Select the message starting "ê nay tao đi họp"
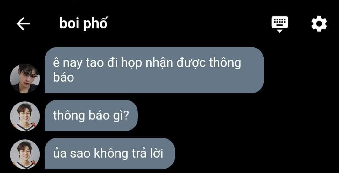 pyautogui.click(x=154, y=70)
